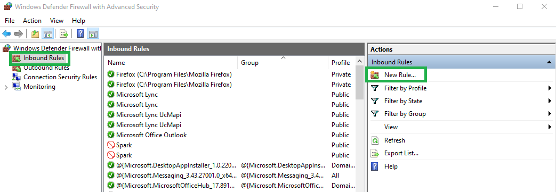Click Export List in Actions pane

pyautogui.click(x=401, y=154)
